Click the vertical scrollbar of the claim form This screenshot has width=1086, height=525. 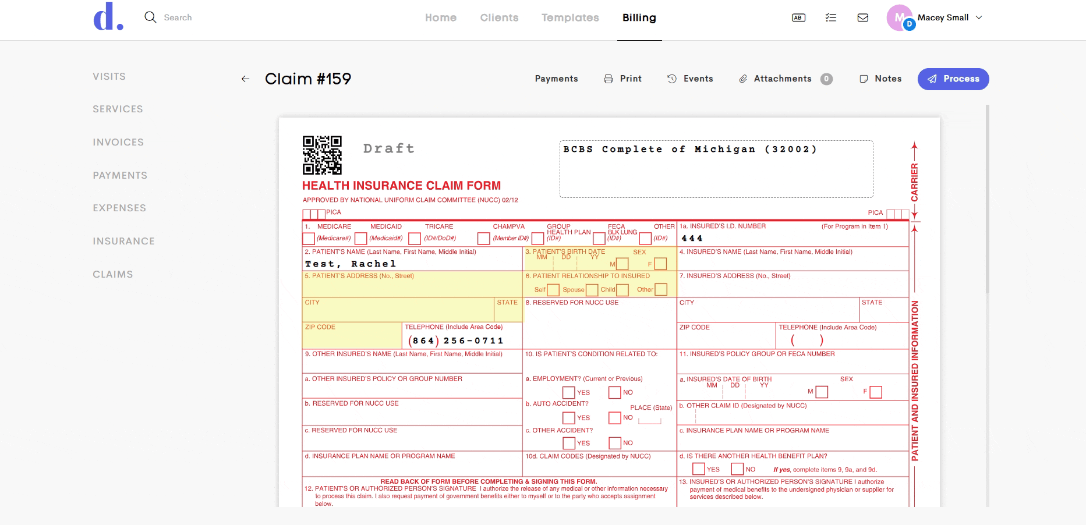pyautogui.click(x=987, y=306)
